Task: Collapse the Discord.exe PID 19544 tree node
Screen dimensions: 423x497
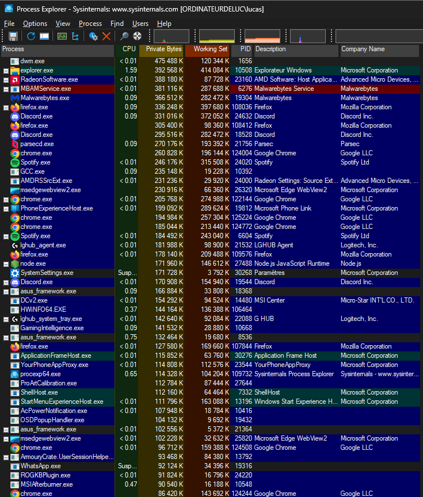Action: 6,282
